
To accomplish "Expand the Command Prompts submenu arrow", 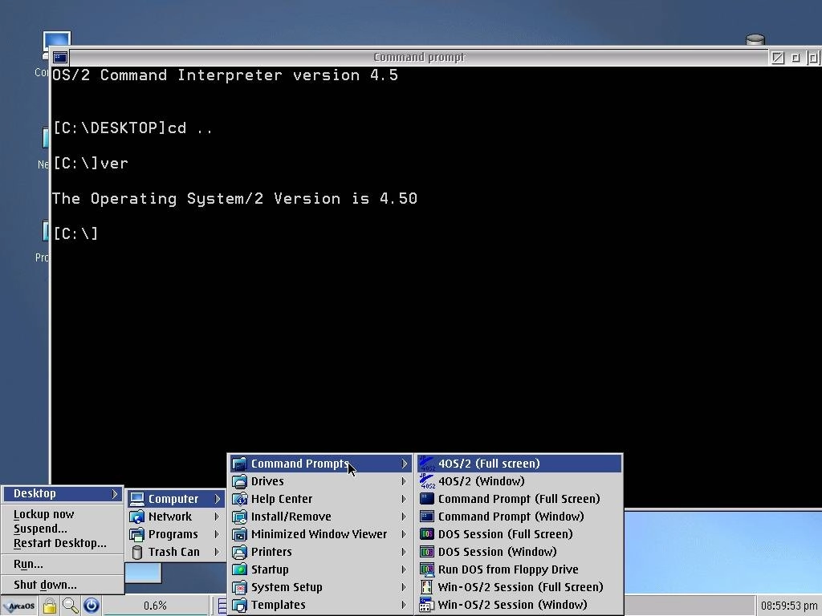I will 405,464.
